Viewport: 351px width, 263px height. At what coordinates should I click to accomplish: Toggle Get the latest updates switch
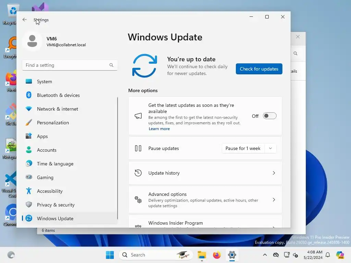click(269, 116)
